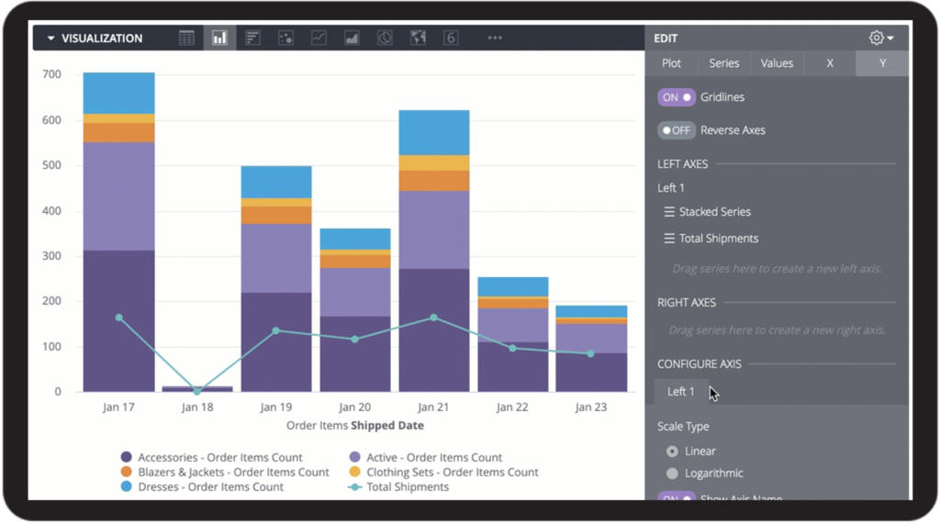Viewport: 940px width, 524px height.
Task: Select the bar chart visualization icon
Action: 252,38
